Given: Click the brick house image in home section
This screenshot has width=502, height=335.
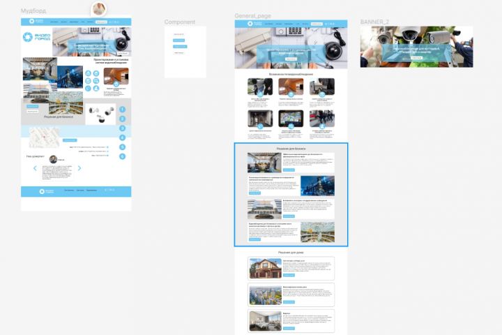Looking at the screenshot, I should coord(266,268).
